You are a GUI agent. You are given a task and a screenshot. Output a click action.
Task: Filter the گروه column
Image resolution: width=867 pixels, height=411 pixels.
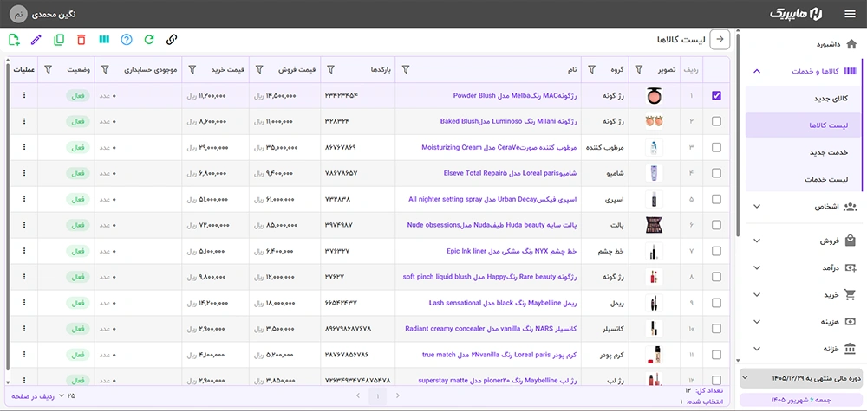[x=591, y=69]
